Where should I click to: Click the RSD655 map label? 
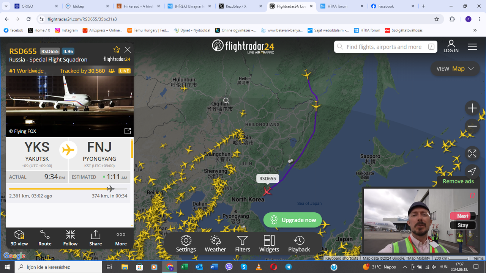(268, 179)
